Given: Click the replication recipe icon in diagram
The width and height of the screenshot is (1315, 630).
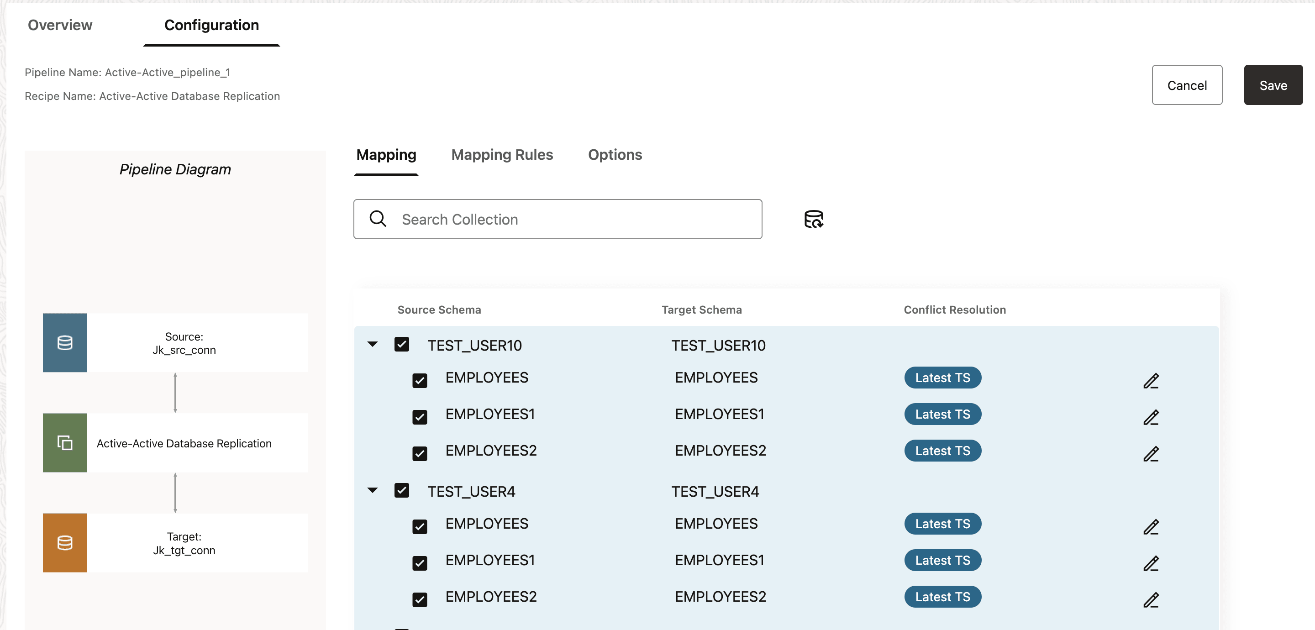Looking at the screenshot, I should [x=65, y=443].
